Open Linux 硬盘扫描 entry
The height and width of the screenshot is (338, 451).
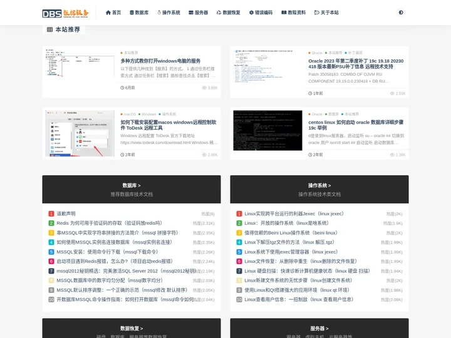point(307,271)
